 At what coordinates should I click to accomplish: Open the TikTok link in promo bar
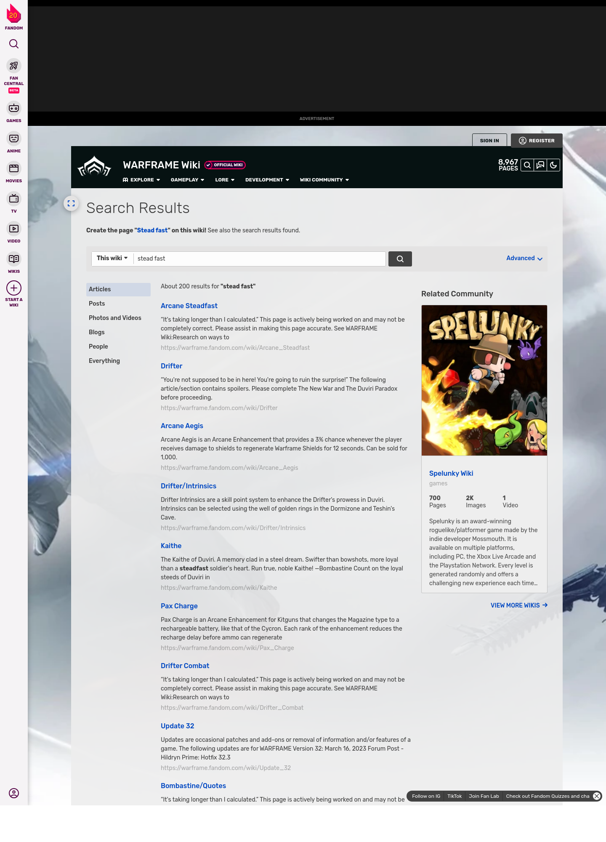[x=454, y=796]
